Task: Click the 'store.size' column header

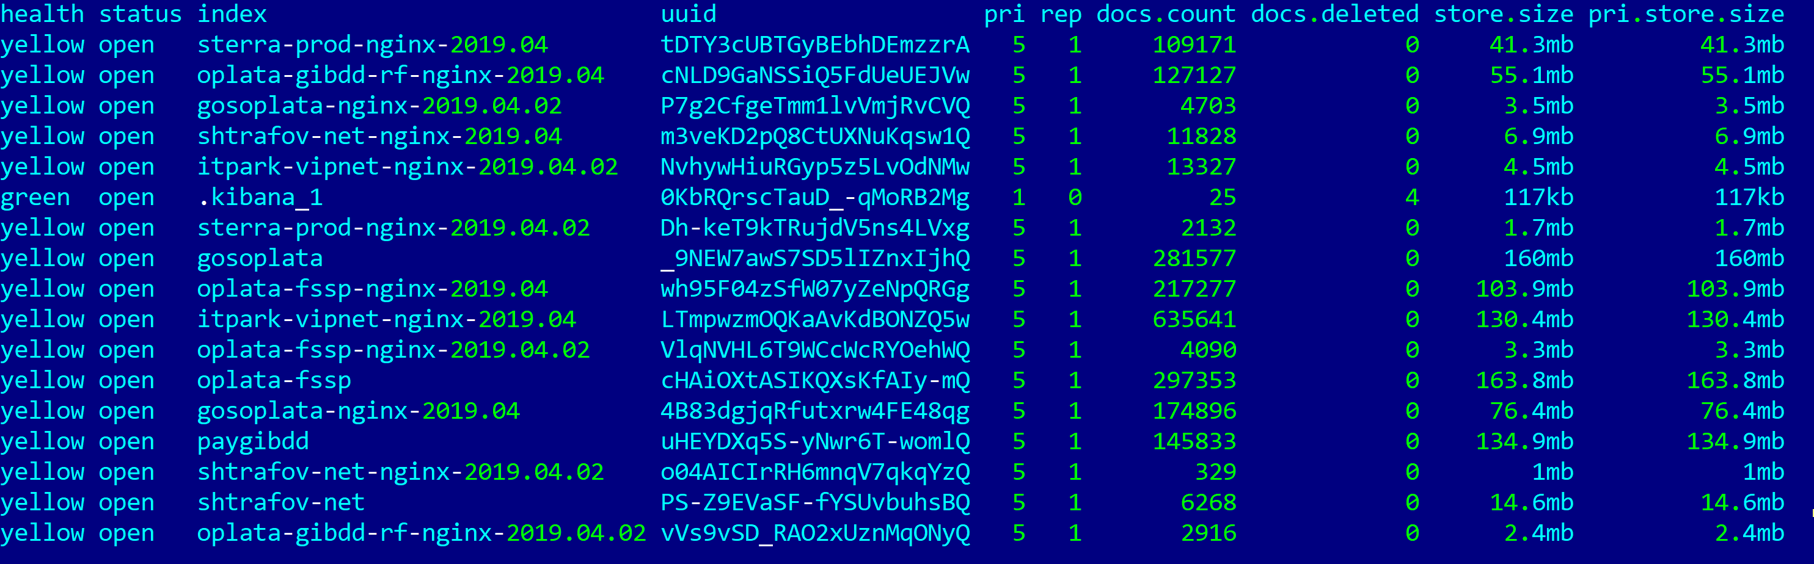Action: click(1504, 14)
